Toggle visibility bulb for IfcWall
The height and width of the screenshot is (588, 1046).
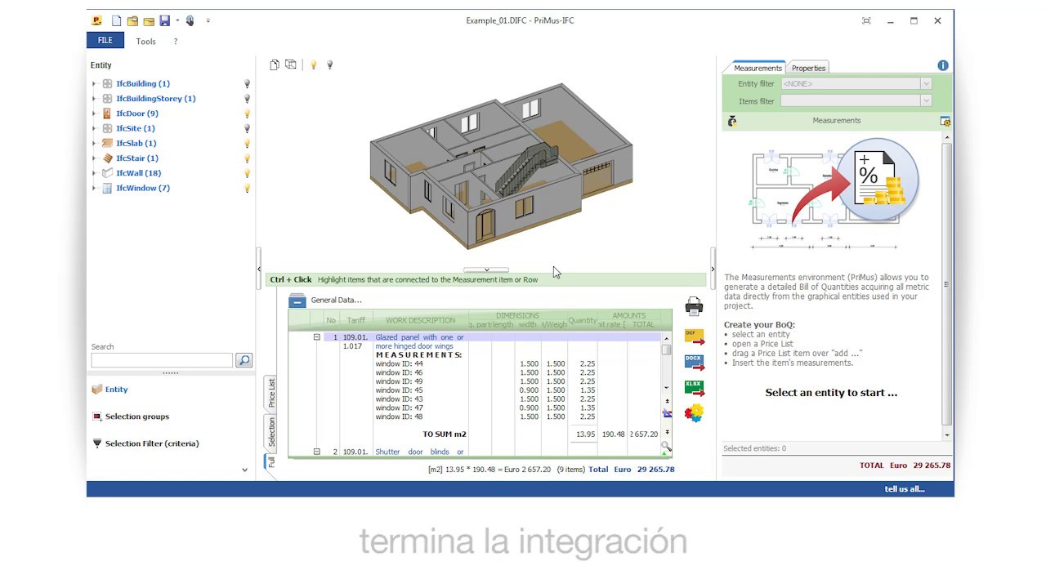coord(247,173)
